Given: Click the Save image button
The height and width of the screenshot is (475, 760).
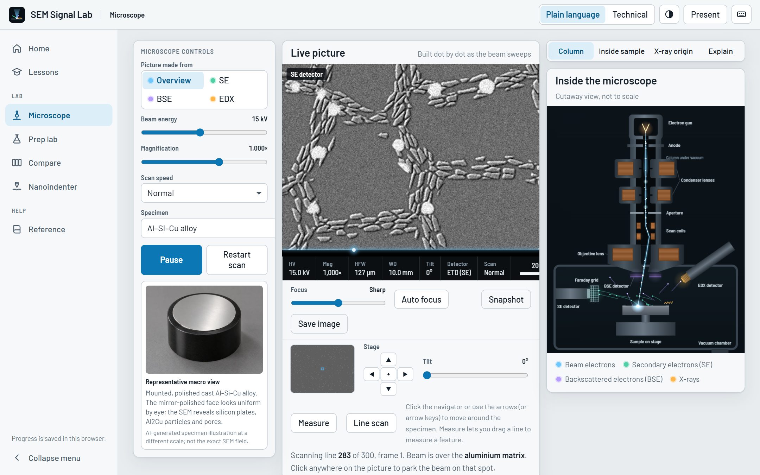Looking at the screenshot, I should 319,324.
